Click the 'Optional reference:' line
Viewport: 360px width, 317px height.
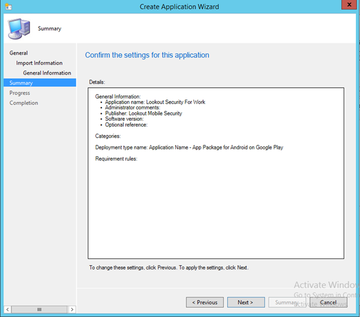126,125
